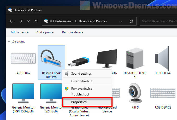Click the ARGB Box label text
Screen dimensions: 177x120
click(23, 73)
